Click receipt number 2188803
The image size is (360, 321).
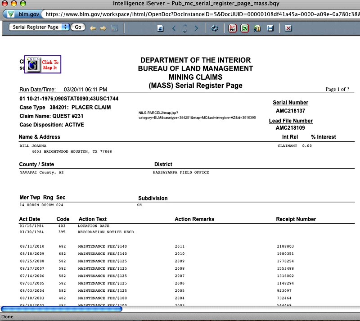pos(285,246)
